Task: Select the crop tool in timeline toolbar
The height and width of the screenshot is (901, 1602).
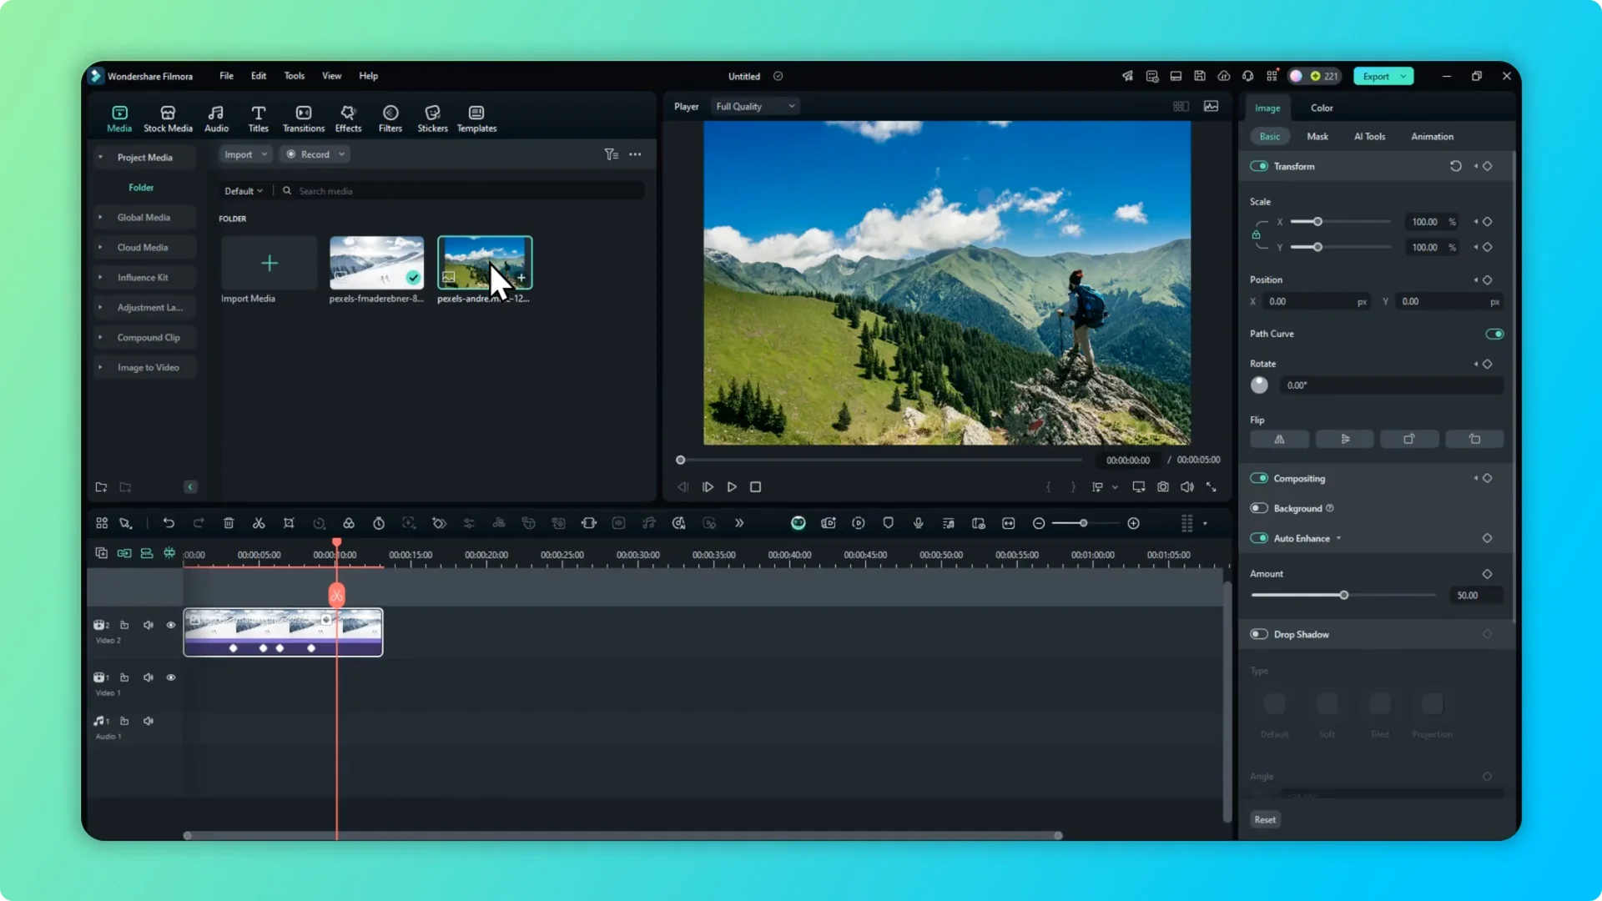Action: [x=289, y=523]
